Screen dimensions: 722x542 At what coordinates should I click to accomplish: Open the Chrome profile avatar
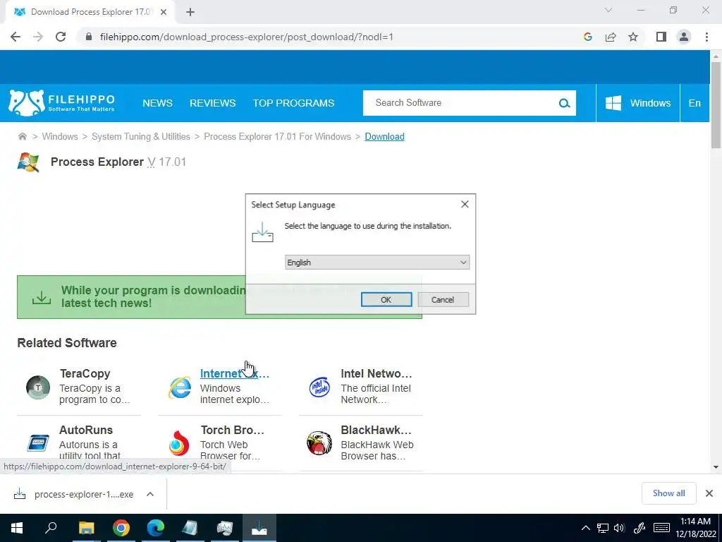click(x=684, y=37)
